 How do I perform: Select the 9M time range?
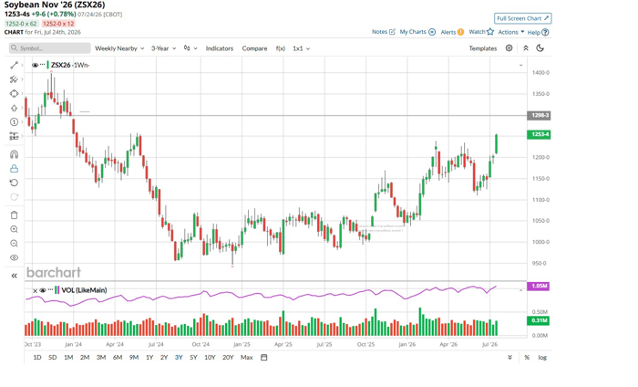pos(134,357)
